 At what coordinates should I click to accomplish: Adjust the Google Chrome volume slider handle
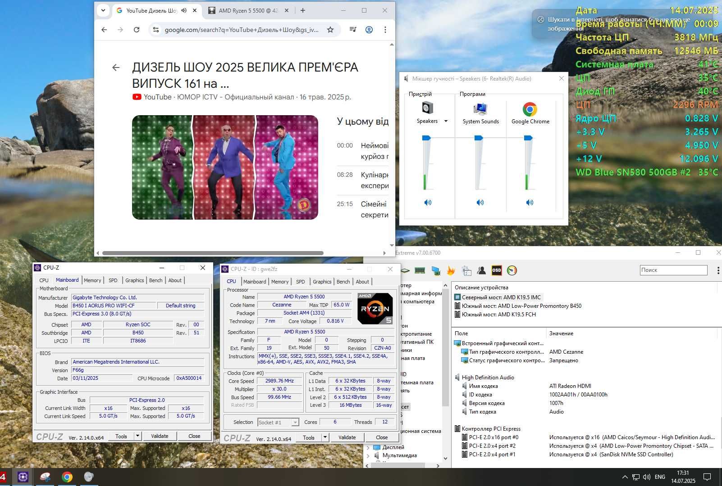click(529, 138)
